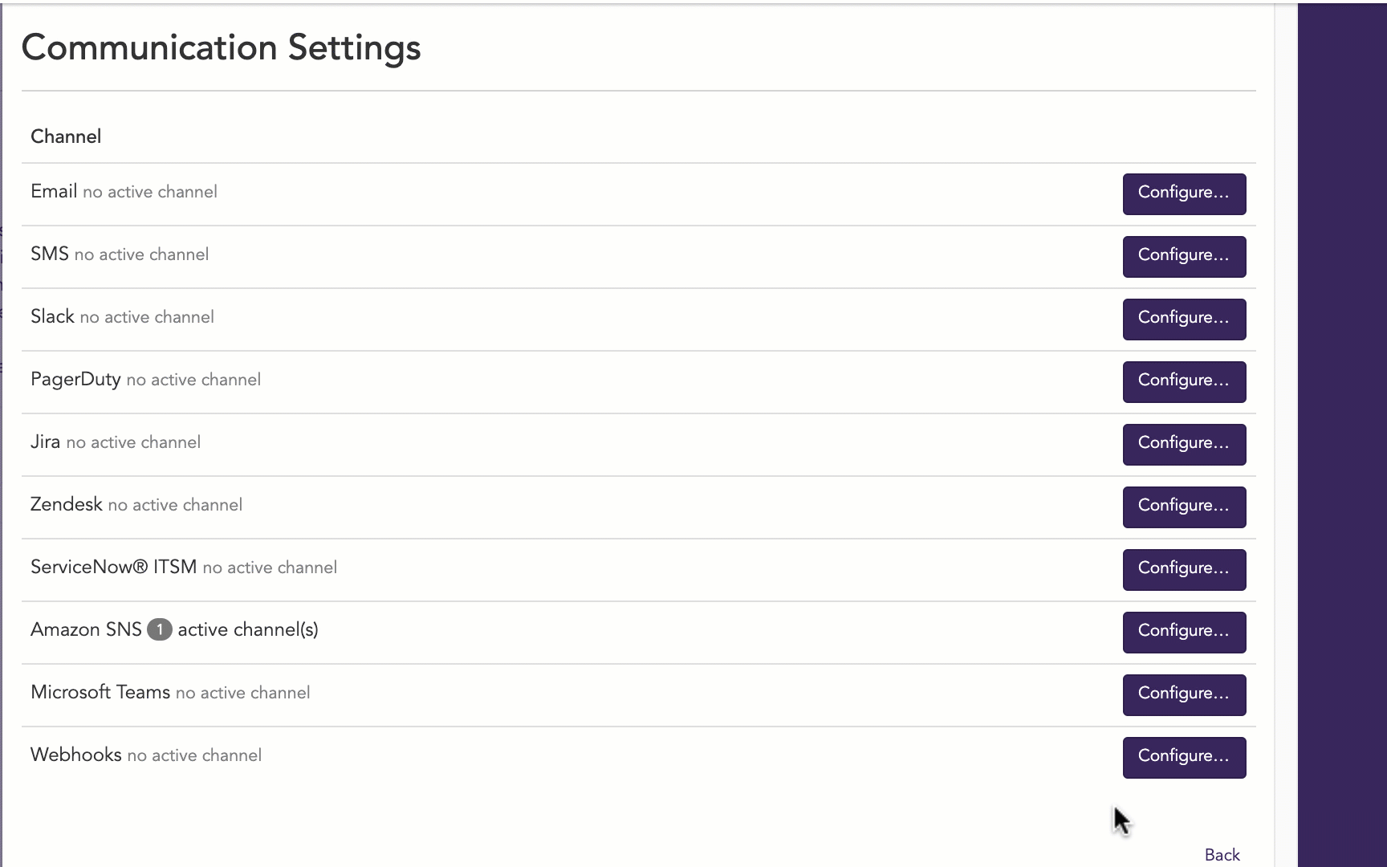Configure the Zendesk channel
The width and height of the screenshot is (1387, 867).
[1184, 507]
